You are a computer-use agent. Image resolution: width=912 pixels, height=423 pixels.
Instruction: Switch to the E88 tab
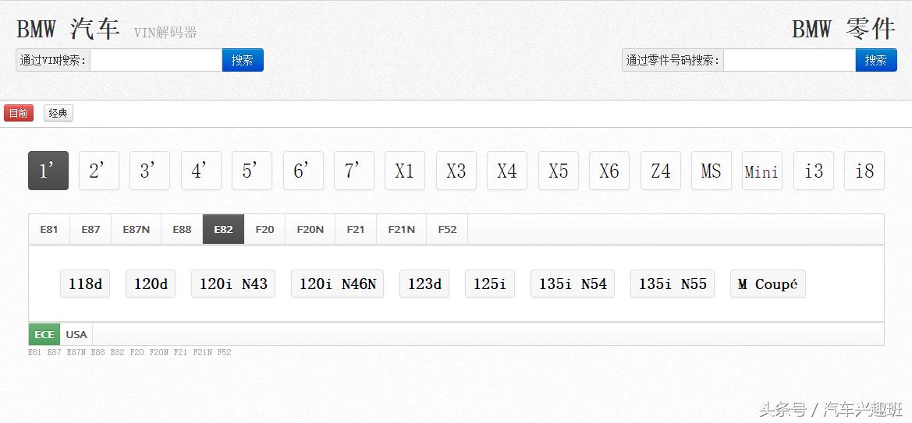pos(182,230)
